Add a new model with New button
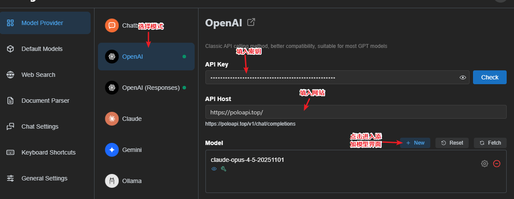 [x=415, y=143]
